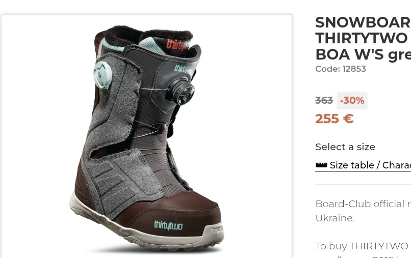
Task: Open the Size table / Characteristics link
Action: [363, 165]
